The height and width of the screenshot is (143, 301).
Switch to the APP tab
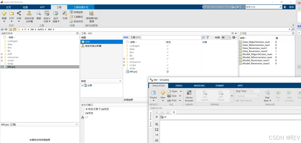click(42, 7)
